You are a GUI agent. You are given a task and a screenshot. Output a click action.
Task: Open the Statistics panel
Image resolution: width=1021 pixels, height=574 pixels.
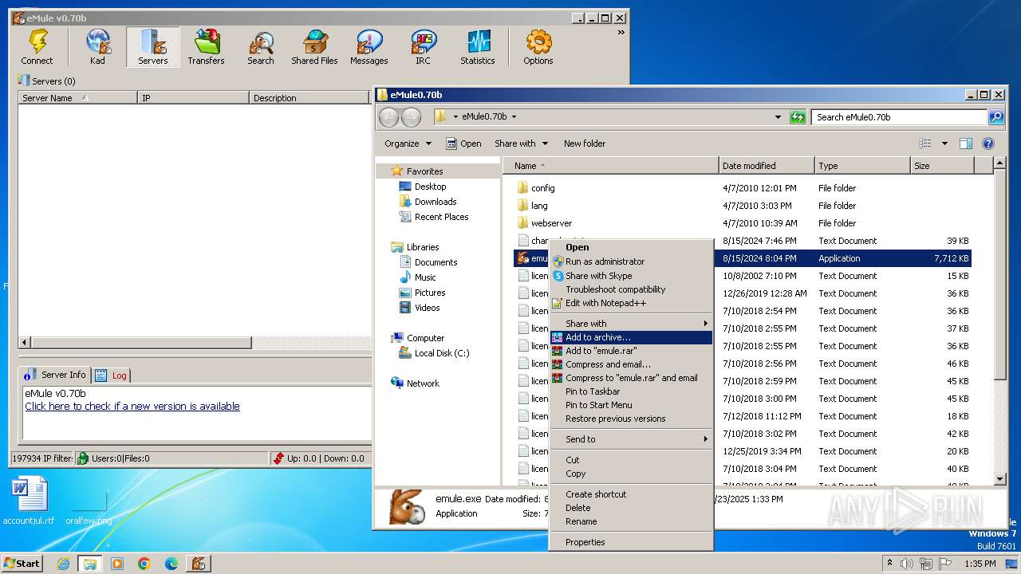[x=477, y=47]
